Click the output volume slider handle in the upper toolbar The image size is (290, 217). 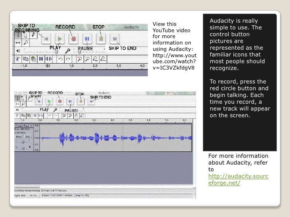coord(56,51)
